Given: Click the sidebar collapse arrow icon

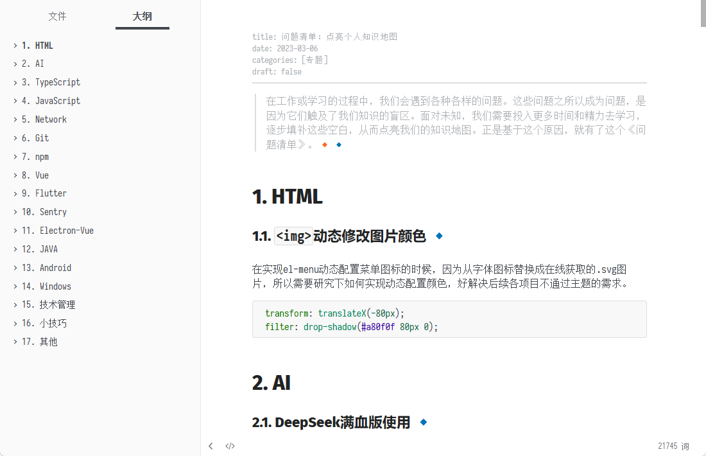Looking at the screenshot, I should pos(211,446).
